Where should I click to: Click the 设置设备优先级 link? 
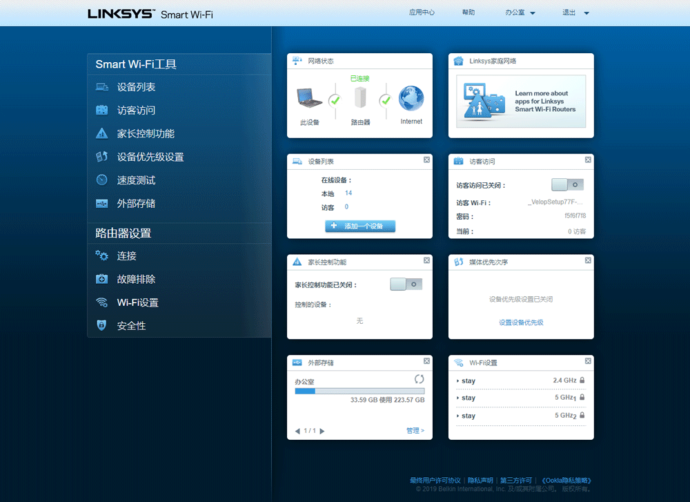click(x=521, y=322)
